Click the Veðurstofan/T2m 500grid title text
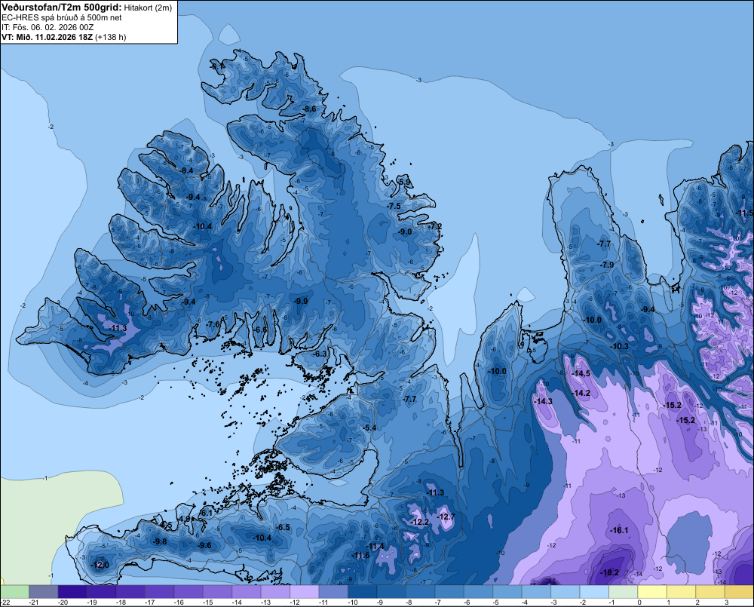The width and height of the screenshot is (754, 607). [x=62, y=8]
